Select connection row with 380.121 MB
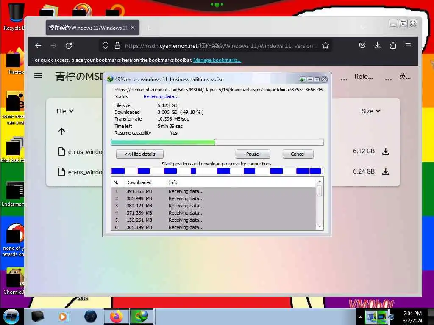The width and height of the screenshot is (434, 325). (x=214, y=206)
